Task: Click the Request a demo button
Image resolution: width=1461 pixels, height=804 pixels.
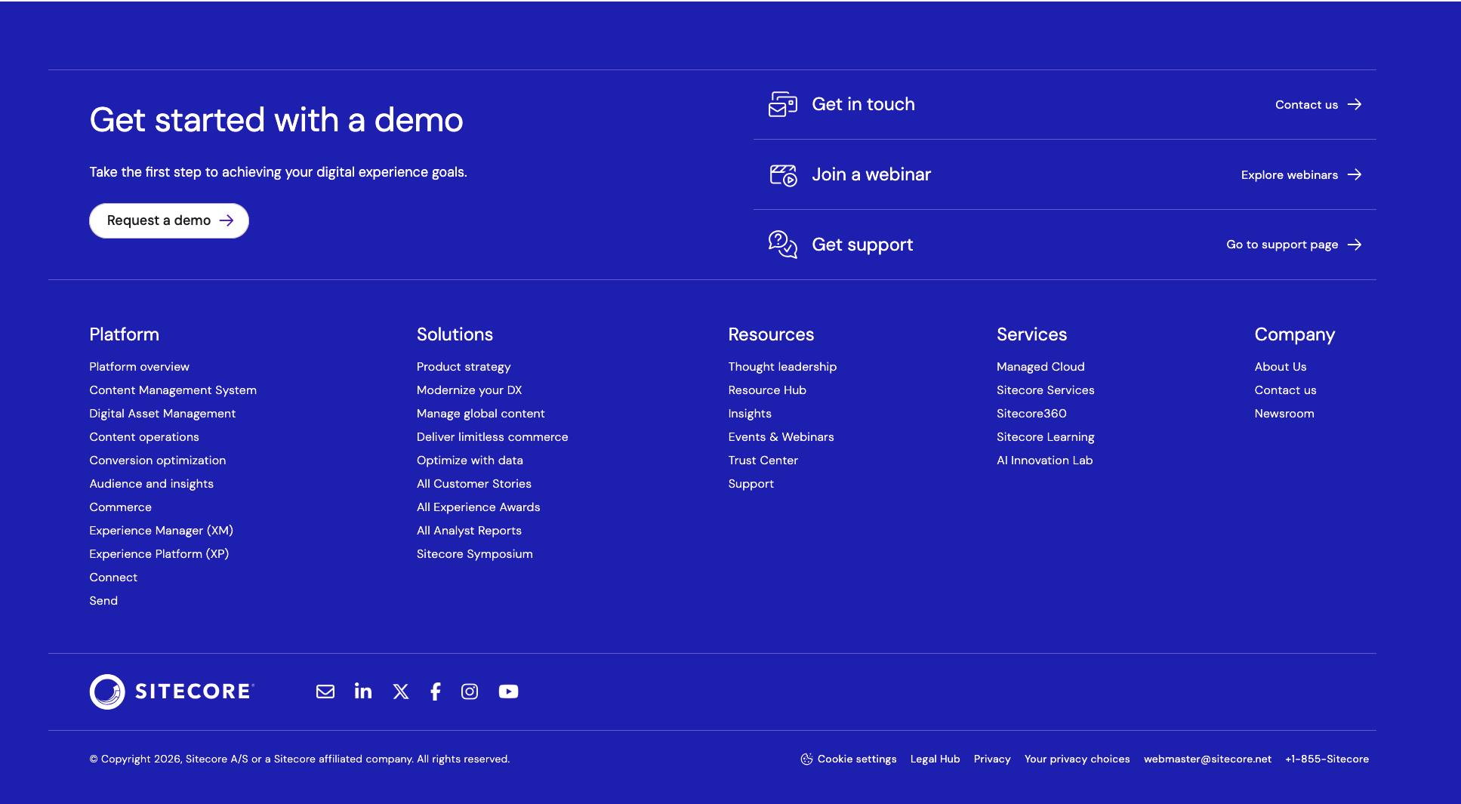Action: (x=169, y=220)
